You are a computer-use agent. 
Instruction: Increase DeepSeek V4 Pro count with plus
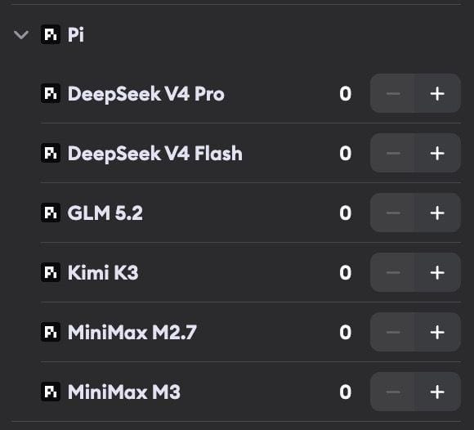(437, 93)
